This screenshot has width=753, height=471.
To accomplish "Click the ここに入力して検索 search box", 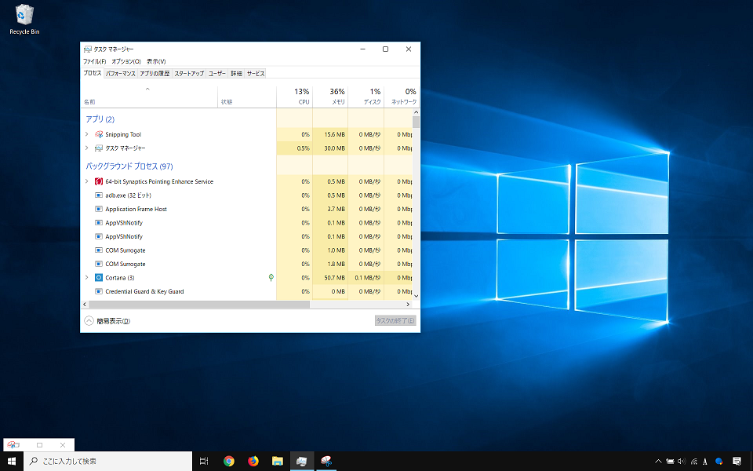I will 107,462.
